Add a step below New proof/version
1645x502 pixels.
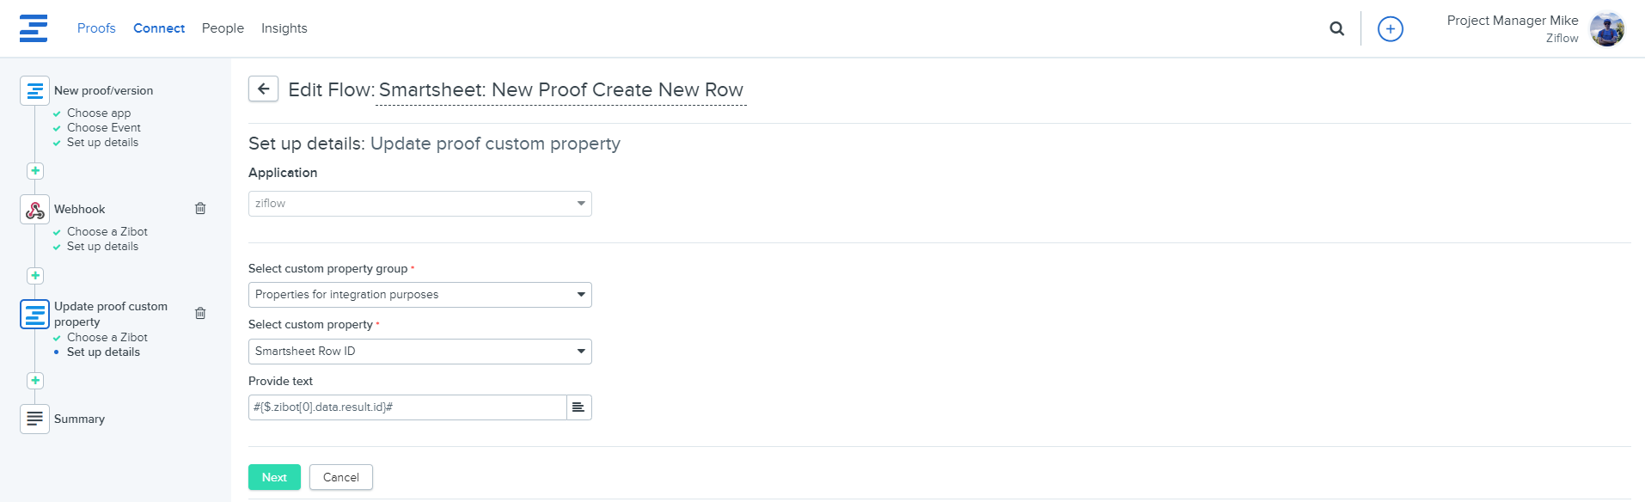(35, 171)
